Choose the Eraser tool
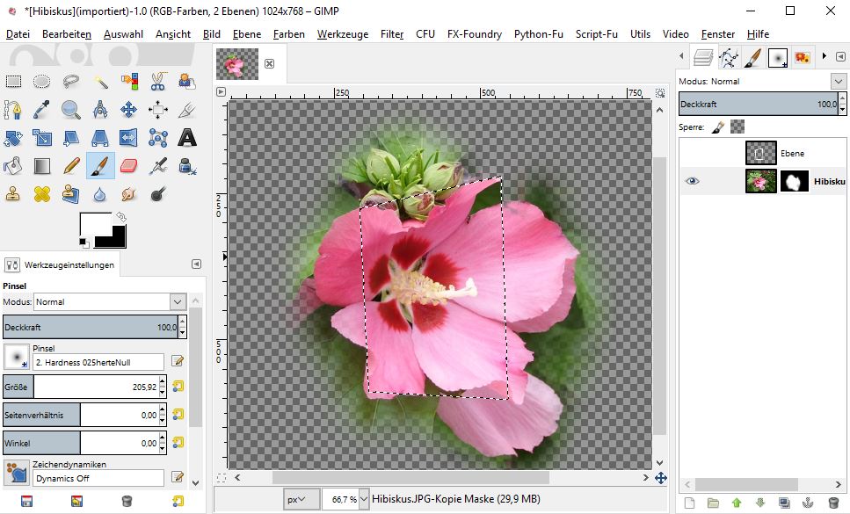 pyautogui.click(x=129, y=166)
